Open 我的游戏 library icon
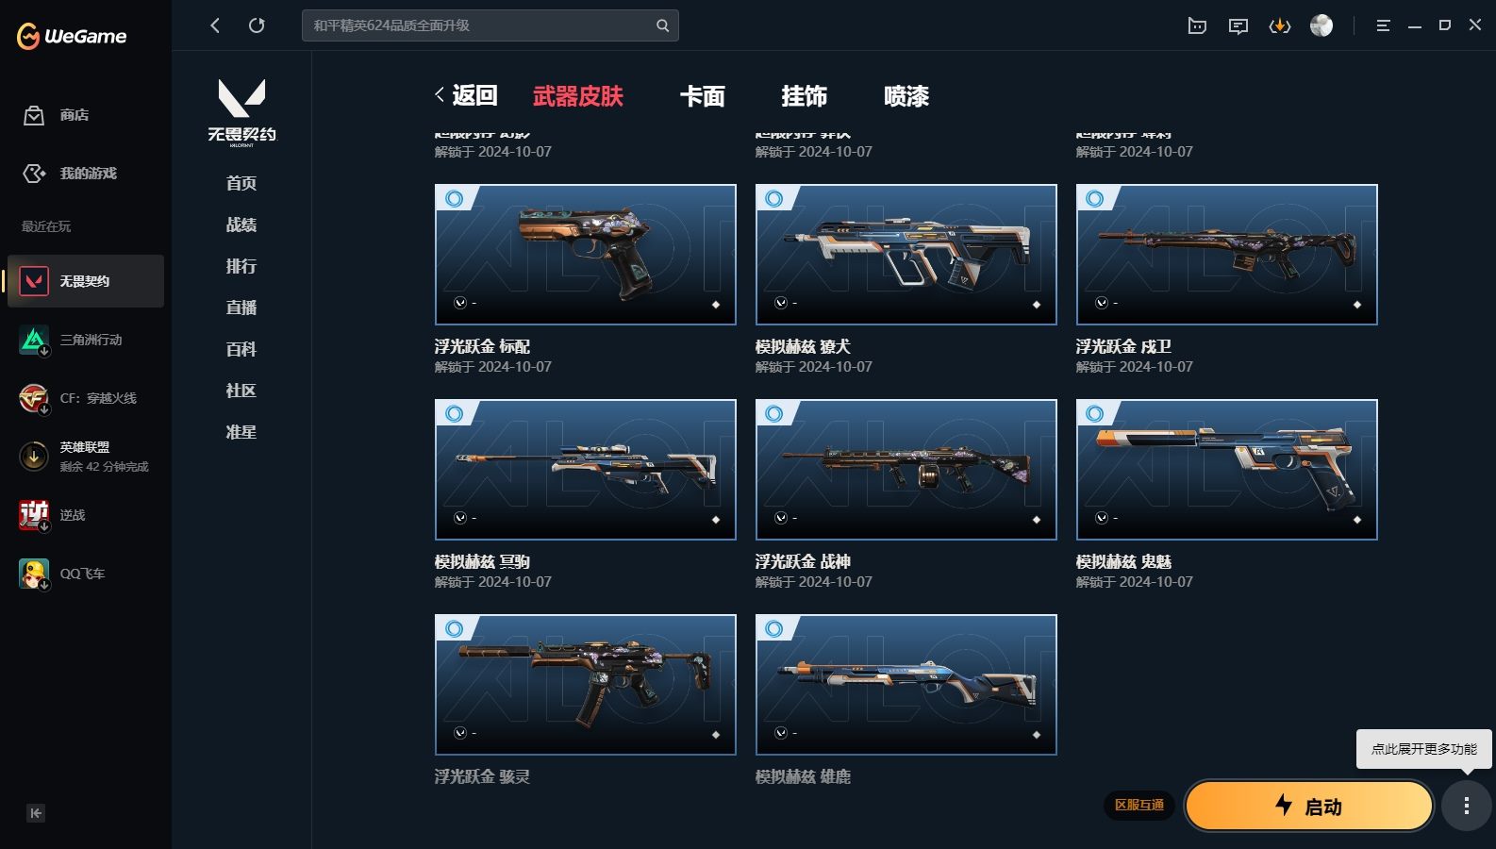Image resolution: width=1496 pixels, height=849 pixels. tap(34, 174)
